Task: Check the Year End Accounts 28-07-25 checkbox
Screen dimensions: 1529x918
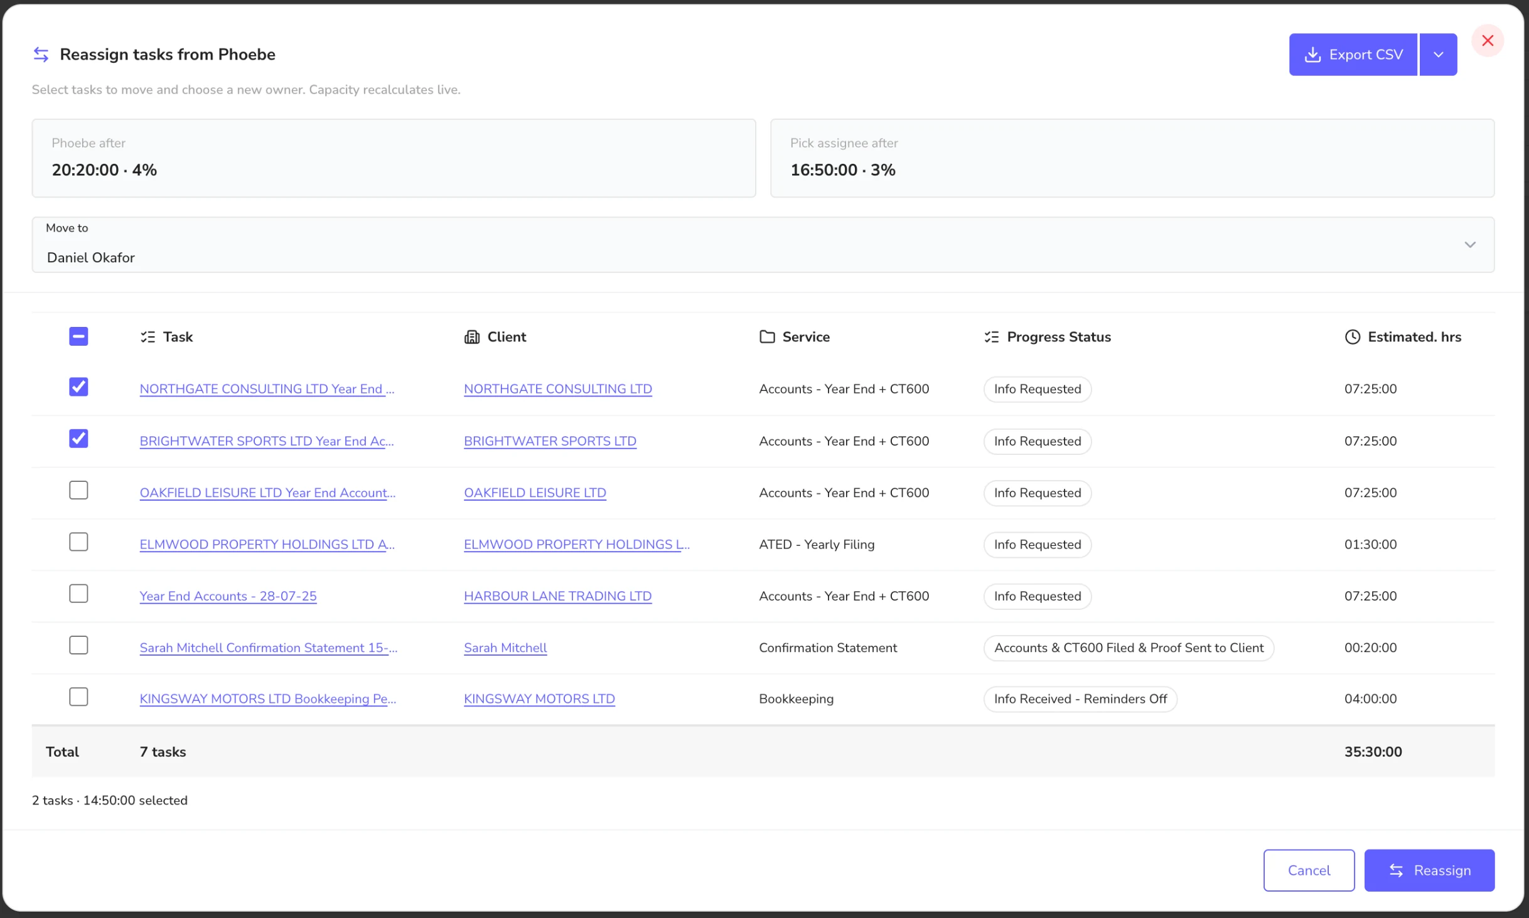Action: 78,594
